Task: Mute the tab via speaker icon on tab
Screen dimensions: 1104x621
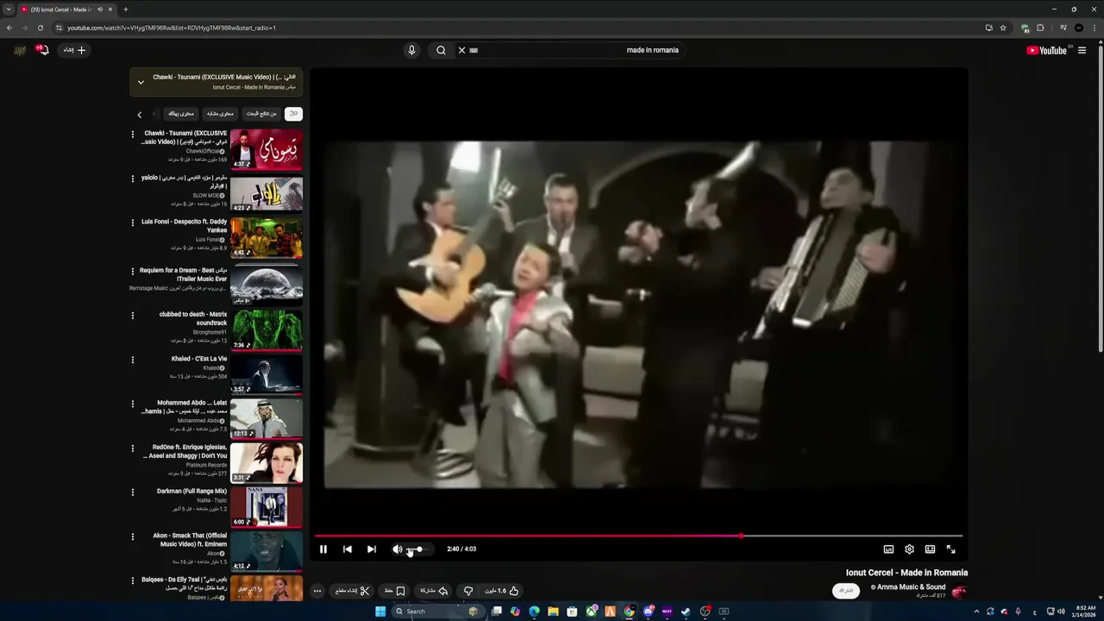Action: pos(100,9)
